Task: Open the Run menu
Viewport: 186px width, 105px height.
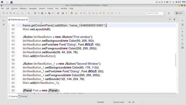Action: point(57,8)
